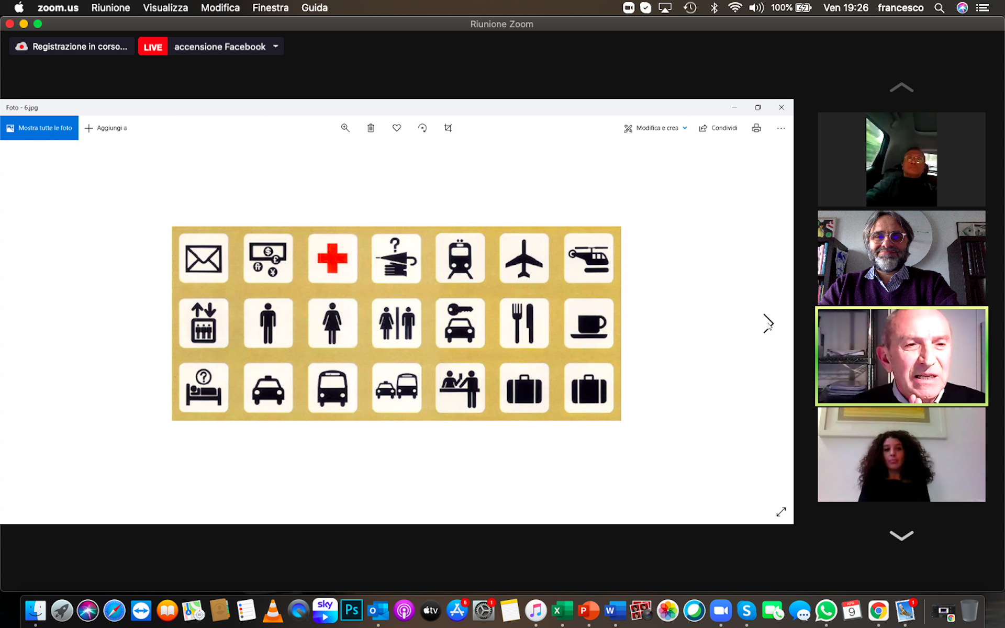The image size is (1005, 628).
Task: Select the crop tool icon
Action: 448,128
